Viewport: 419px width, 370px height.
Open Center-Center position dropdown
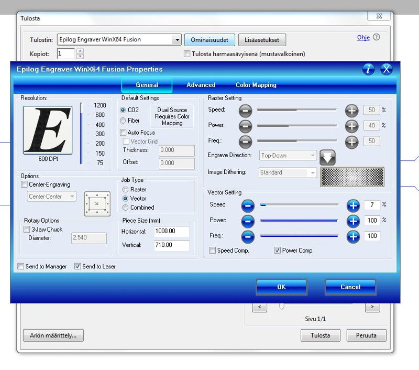(x=51, y=197)
